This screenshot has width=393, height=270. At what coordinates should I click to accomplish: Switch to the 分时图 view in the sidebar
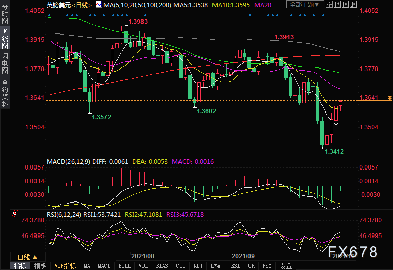point(5,14)
